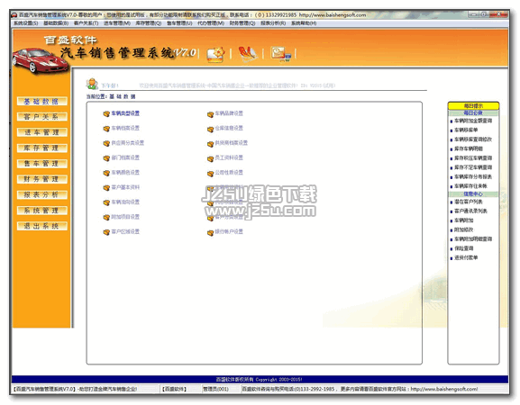Click the app icon in title bar
The width and height of the screenshot is (520, 405).
(14, 15)
